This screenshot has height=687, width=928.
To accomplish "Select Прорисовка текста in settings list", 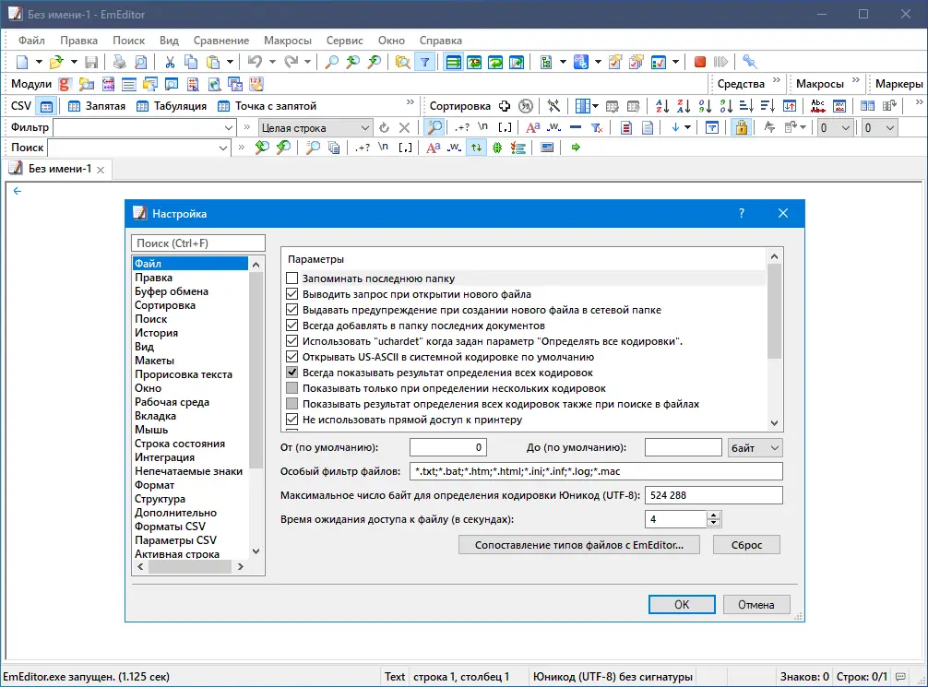I will pyautogui.click(x=184, y=374).
